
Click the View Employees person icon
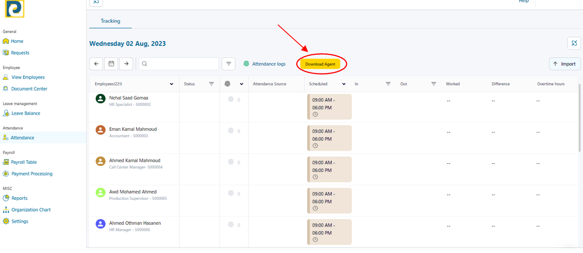point(6,77)
